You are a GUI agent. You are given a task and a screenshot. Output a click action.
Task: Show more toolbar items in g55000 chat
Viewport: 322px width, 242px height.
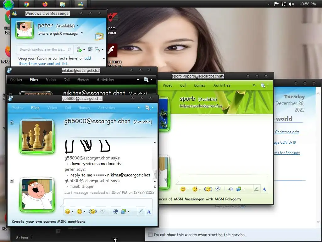pyautogui.click(x=139, y=108)
